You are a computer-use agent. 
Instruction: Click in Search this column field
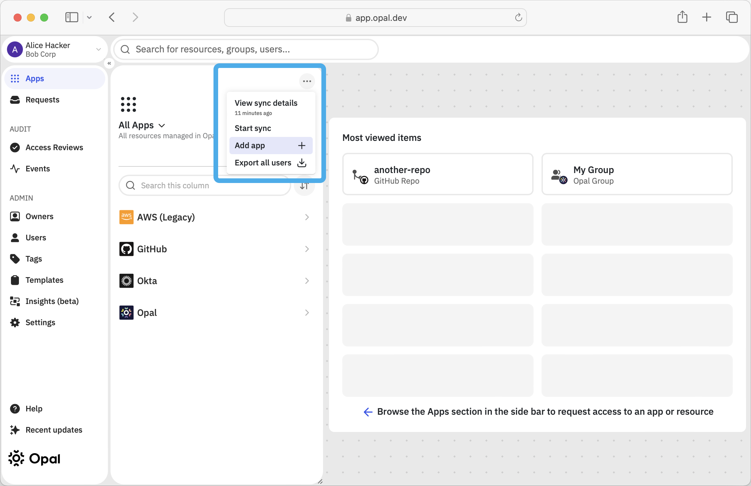point(205,185)
